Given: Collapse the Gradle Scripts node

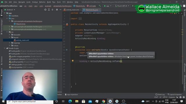Looking at the screenshot, I should 5,48.
